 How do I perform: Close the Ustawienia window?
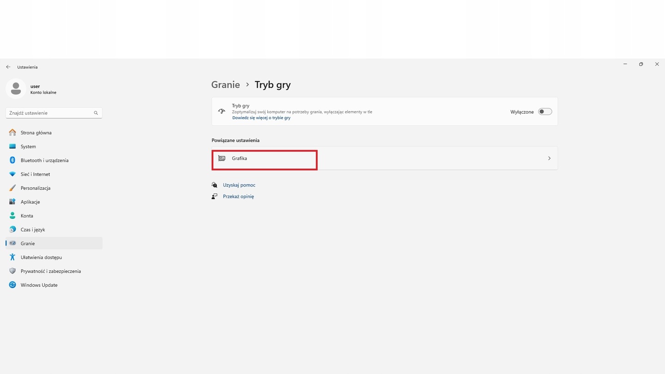[657, 64]
